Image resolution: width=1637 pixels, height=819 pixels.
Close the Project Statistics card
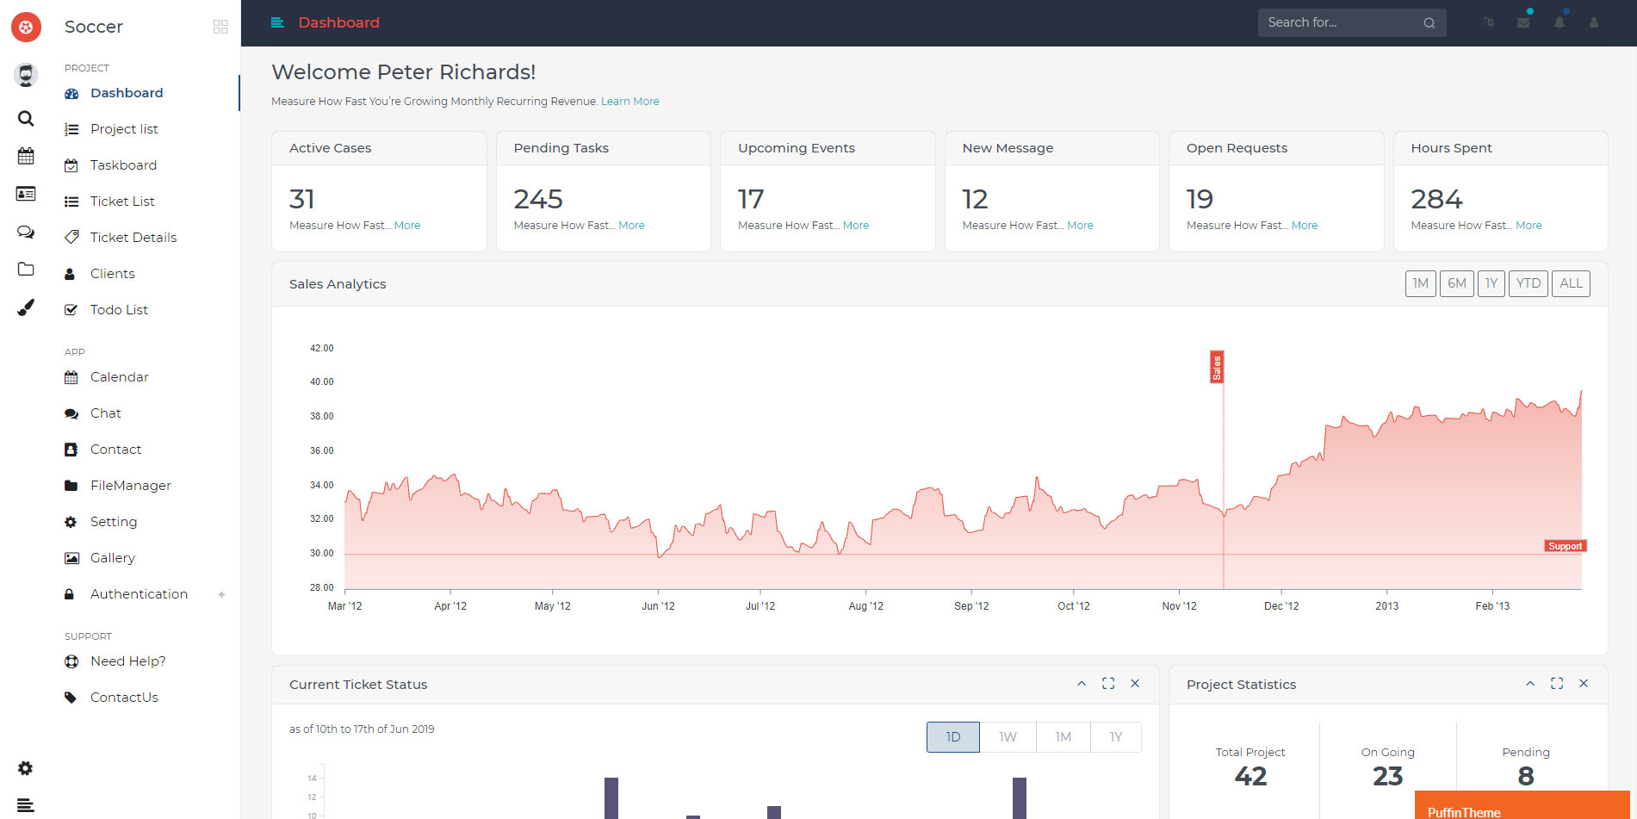[1584, 684]
